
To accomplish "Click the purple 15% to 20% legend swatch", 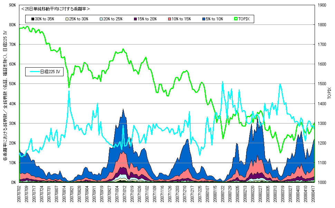I will tap(135, 19).
